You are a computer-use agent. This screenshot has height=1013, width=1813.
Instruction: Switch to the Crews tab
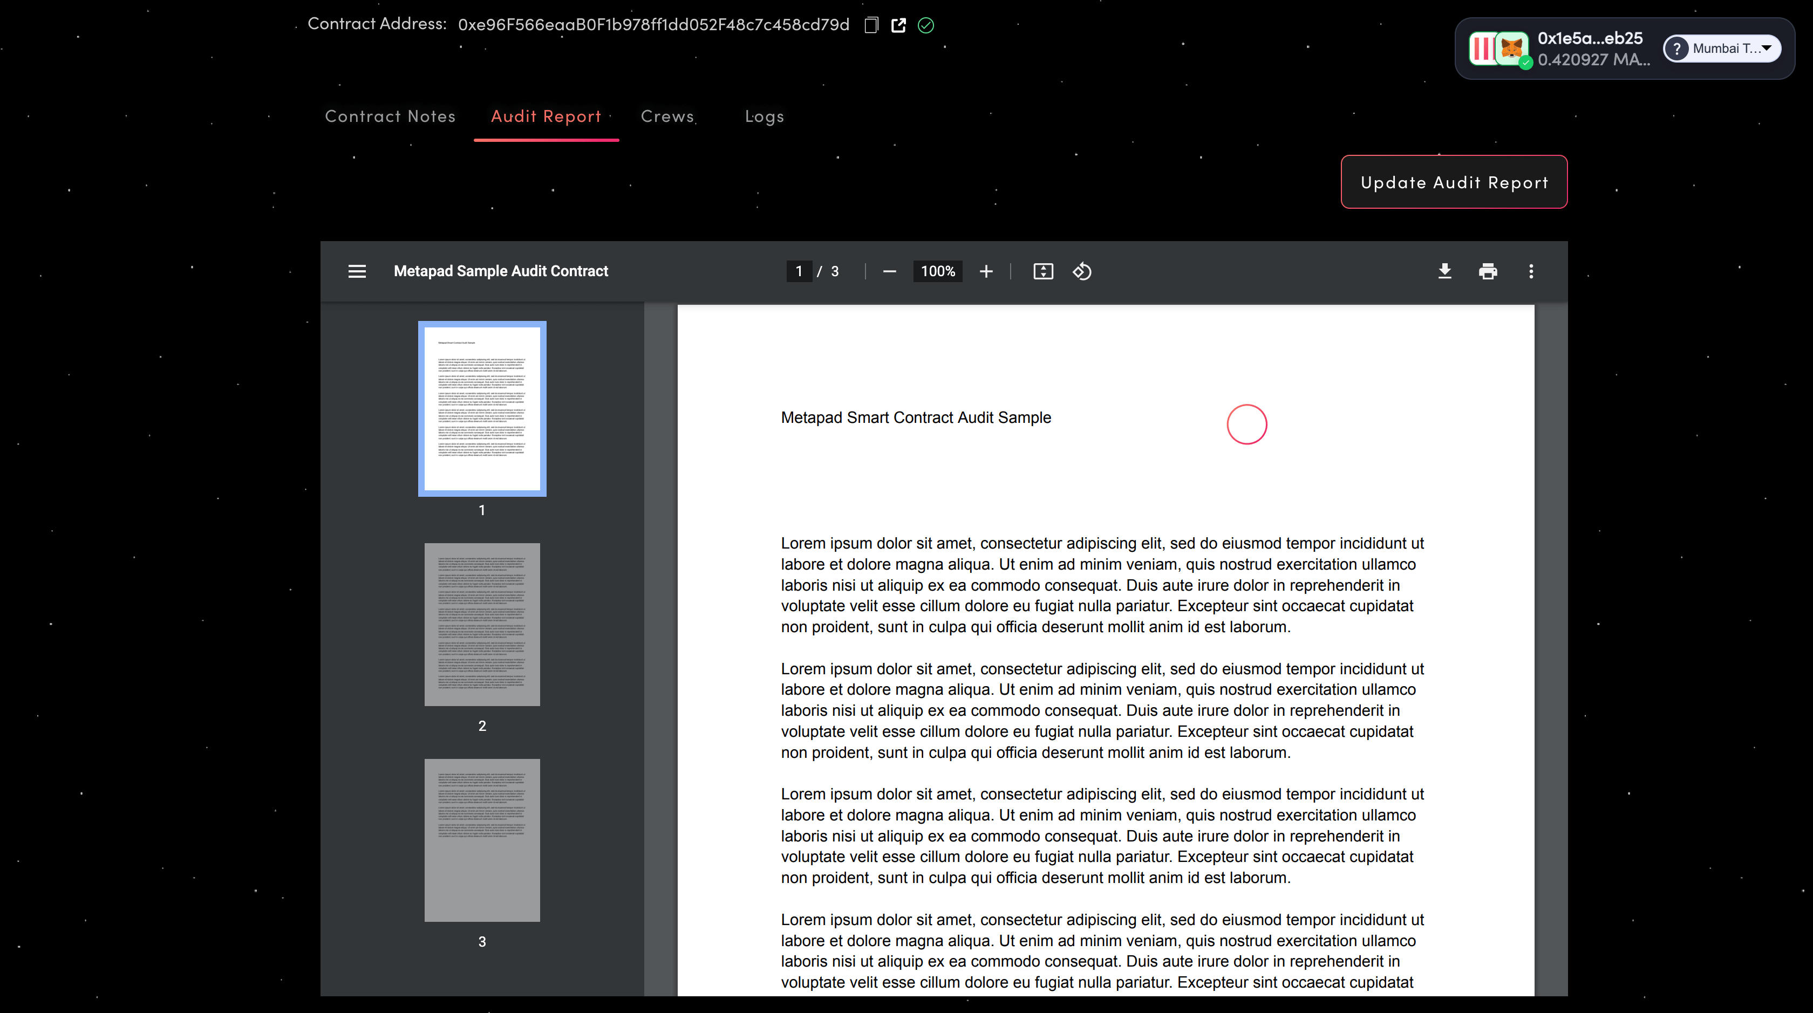667,117
